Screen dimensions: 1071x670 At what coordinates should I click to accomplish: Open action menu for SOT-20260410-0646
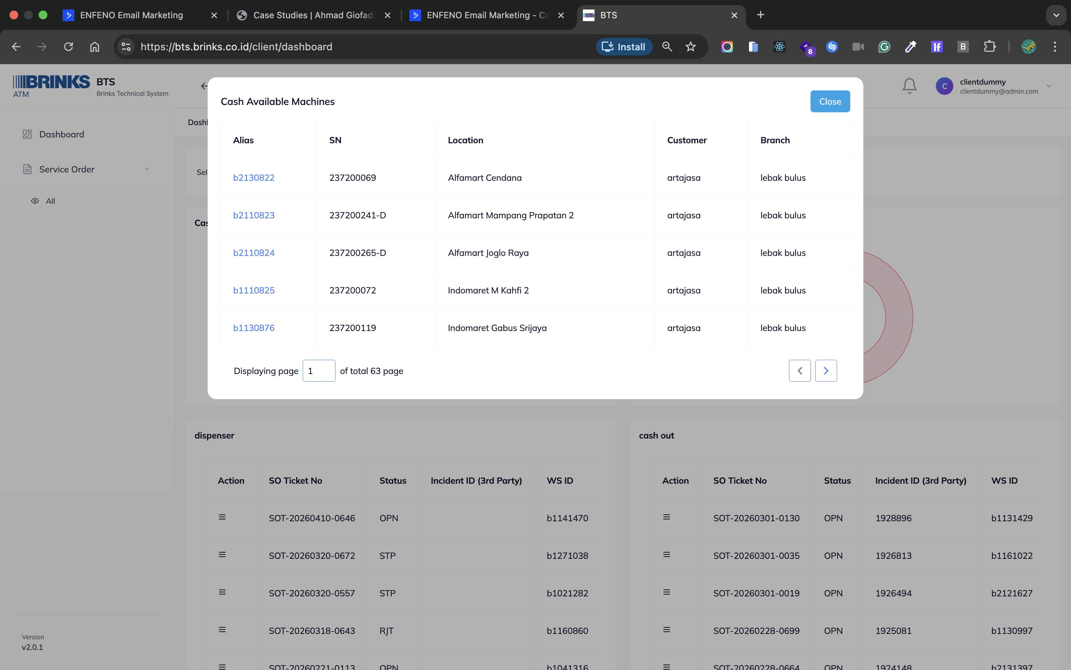[x=222, y=517]
